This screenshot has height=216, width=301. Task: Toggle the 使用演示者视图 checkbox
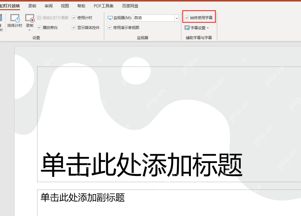[x=110, y=28]
